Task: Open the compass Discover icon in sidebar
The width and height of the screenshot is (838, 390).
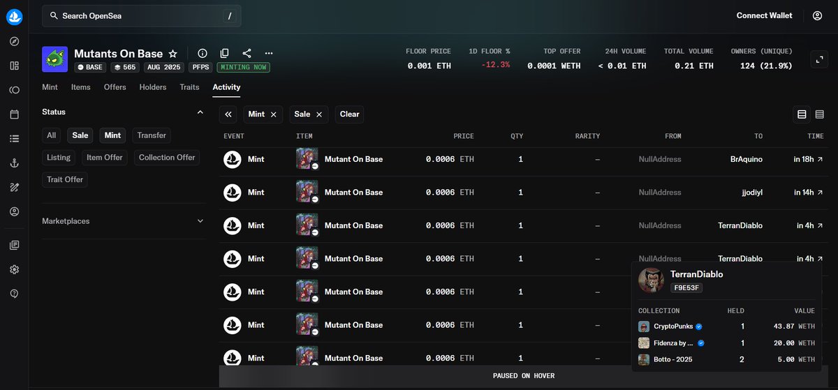Action: pyautogui.click(x=14, y=41)
